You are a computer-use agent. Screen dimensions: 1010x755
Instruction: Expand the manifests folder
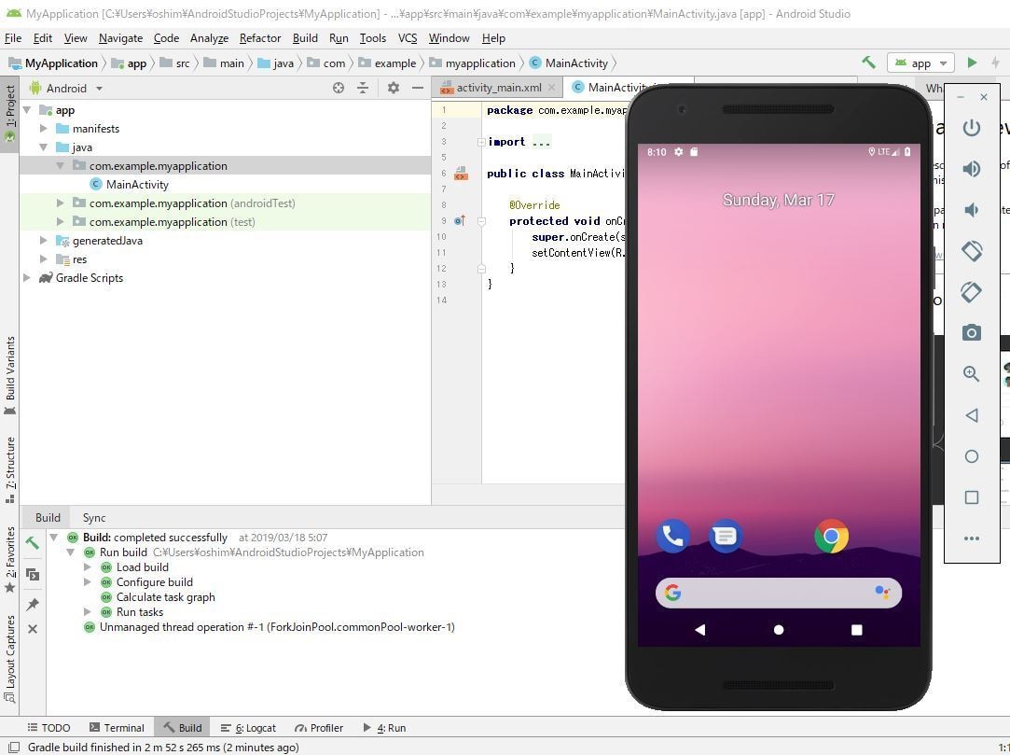pos(43,129)
